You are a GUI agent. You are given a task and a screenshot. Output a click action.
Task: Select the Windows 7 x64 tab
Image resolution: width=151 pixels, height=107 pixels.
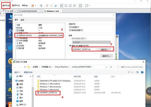[x=53, y=11]
